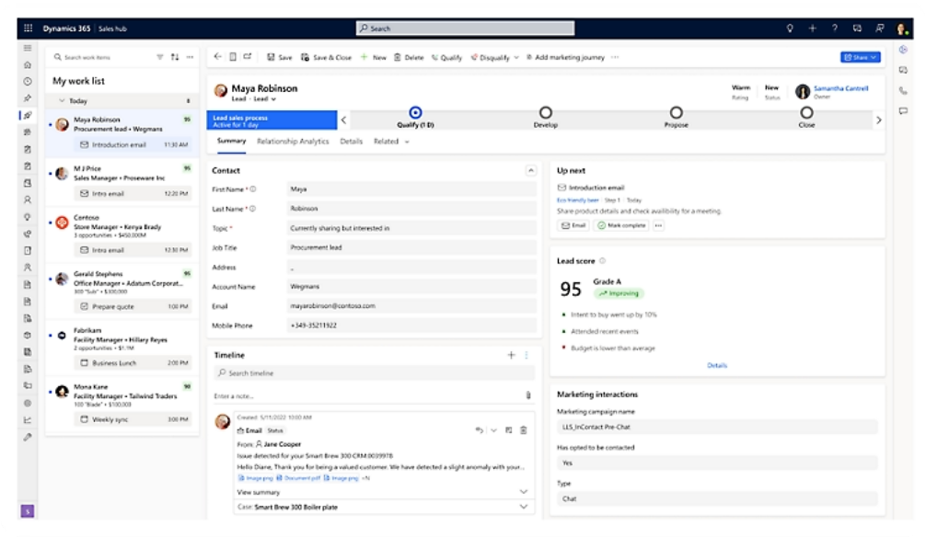This screenshot has width=926, height=537.
Task: Click the hamburger menu in left sidebar
Action: [x=28, y=48]
